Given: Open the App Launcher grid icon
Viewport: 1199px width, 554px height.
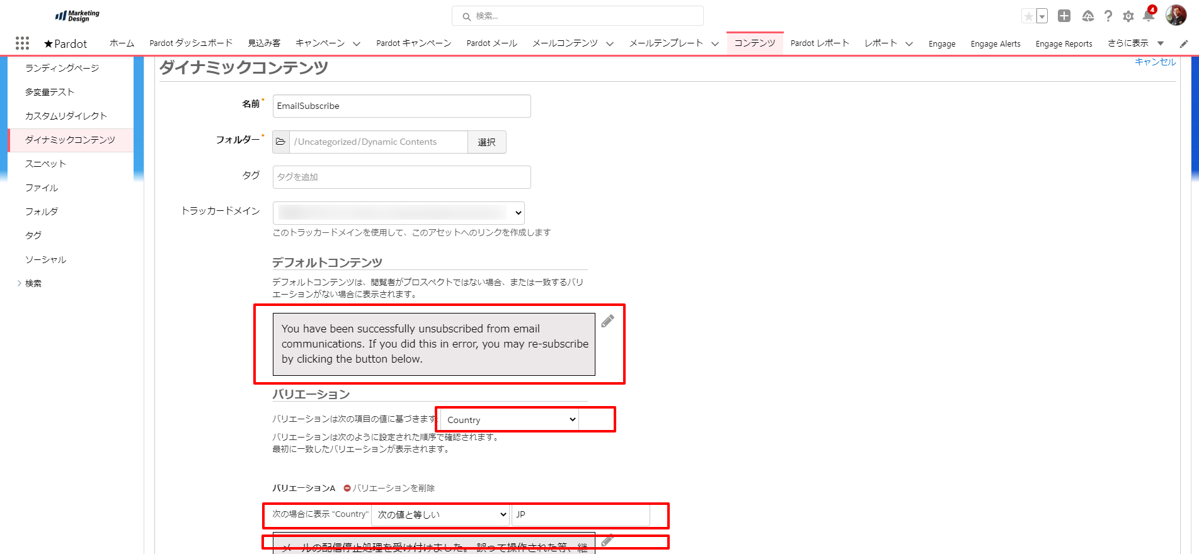Looking at the screenshot, I should (22, 43).
